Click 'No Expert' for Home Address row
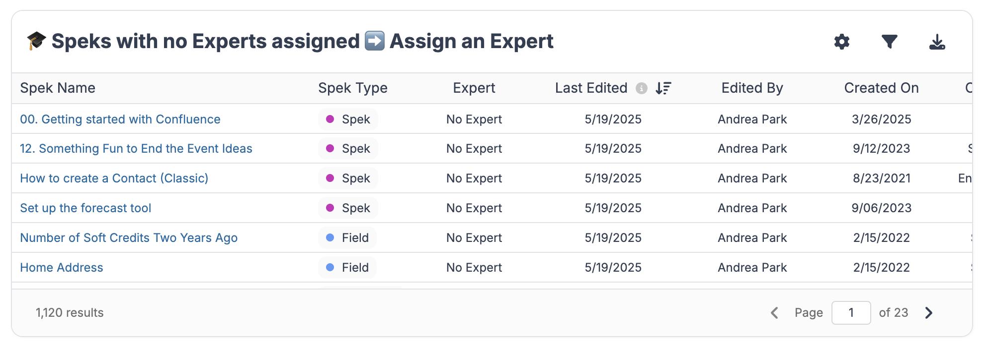989x351 pixels. [474, 267]
